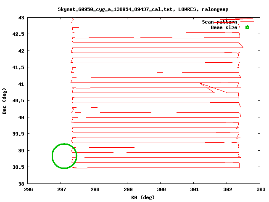Click the 302 tick label on the RA axis
This screenshot has width=269, height=202.
tap(227, 189)
